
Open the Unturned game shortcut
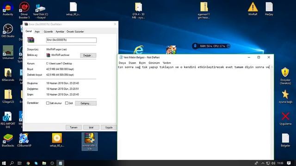(x=8, y=52)
